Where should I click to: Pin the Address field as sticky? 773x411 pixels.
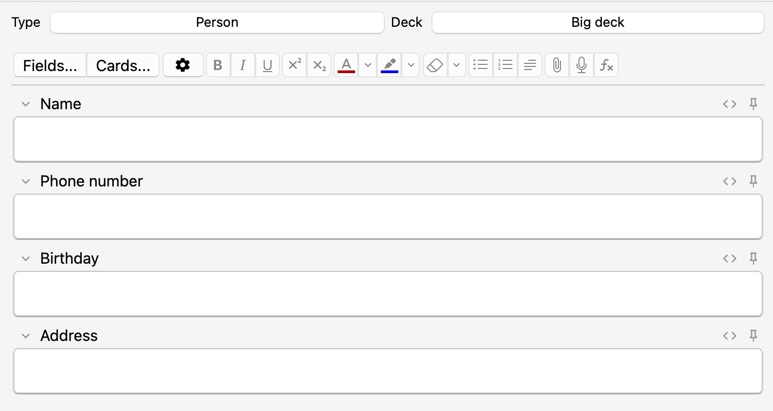coord(753,336)
